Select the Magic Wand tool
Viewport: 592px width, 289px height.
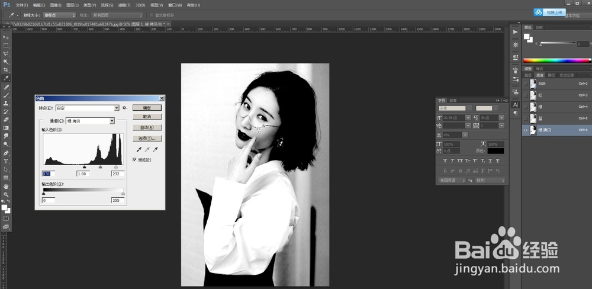click(6, 62)
